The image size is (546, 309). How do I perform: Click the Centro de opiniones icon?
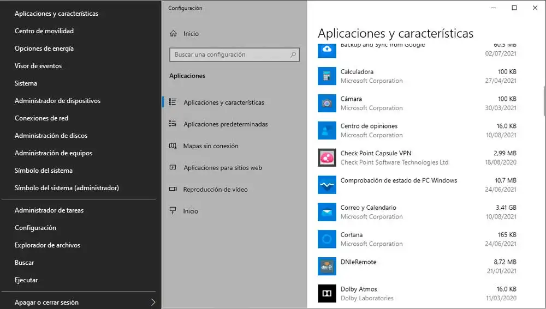tap(327, 130)
